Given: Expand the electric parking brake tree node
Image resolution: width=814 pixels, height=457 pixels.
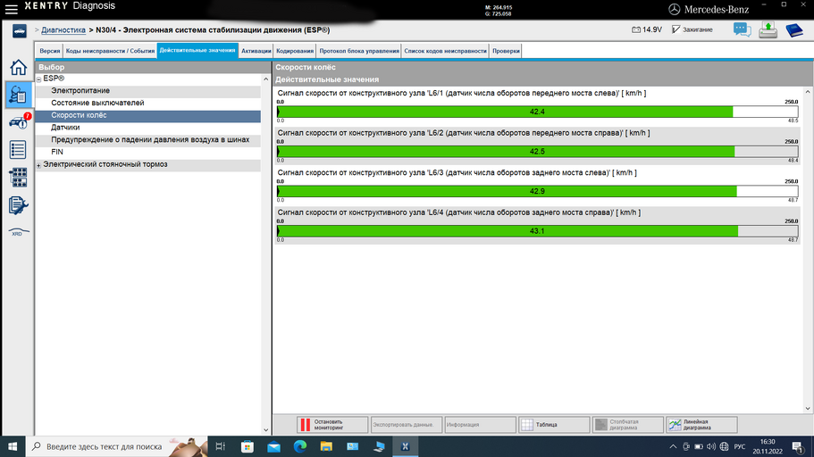Looking at the screenshot, I should 38,165.
